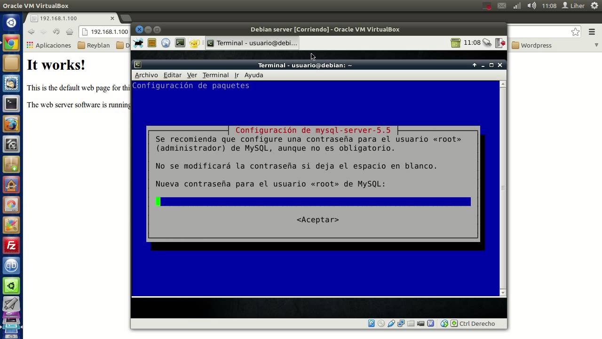Open the Xfce applications menu mouse icon
This screenshot has width=602, height=339.
click(x=138, y=43)
